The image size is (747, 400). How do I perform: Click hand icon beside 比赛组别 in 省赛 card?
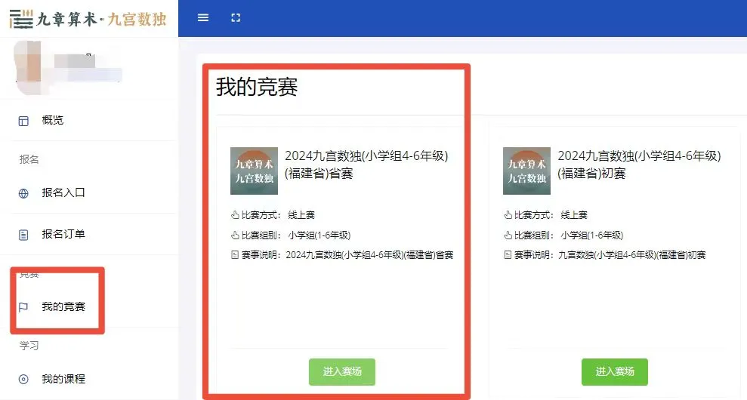pyautogui.click(x=235, y=235)
